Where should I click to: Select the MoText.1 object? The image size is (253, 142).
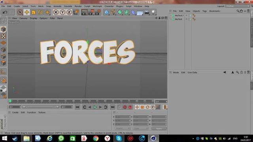179,15
